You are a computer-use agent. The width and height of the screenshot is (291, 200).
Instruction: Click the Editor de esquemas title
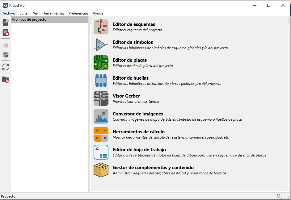coord(134,24)
